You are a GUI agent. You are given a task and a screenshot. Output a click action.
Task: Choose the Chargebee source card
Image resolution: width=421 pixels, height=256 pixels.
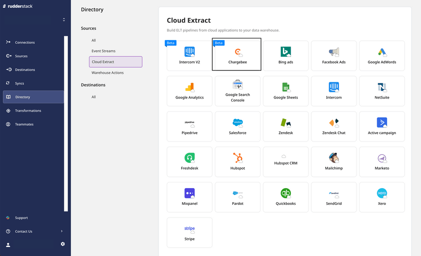(x=238, y=56)
